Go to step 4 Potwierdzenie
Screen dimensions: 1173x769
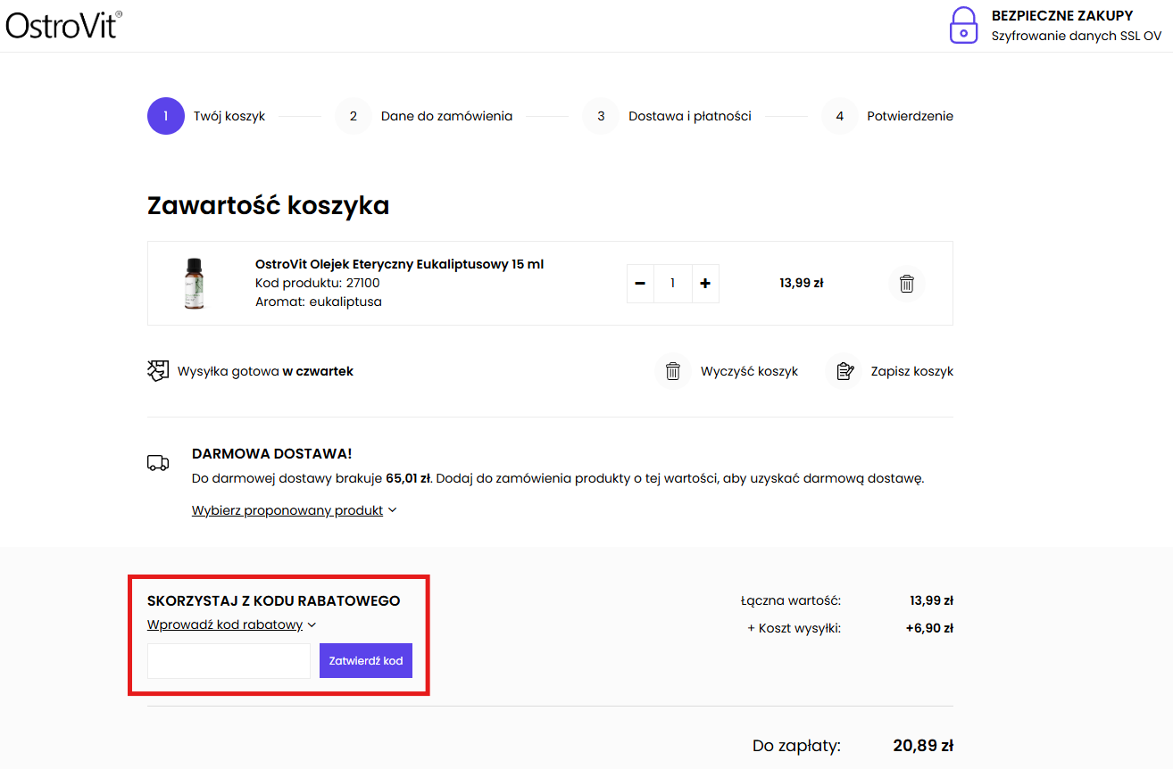pyautogui.click(x=887, y=116)
